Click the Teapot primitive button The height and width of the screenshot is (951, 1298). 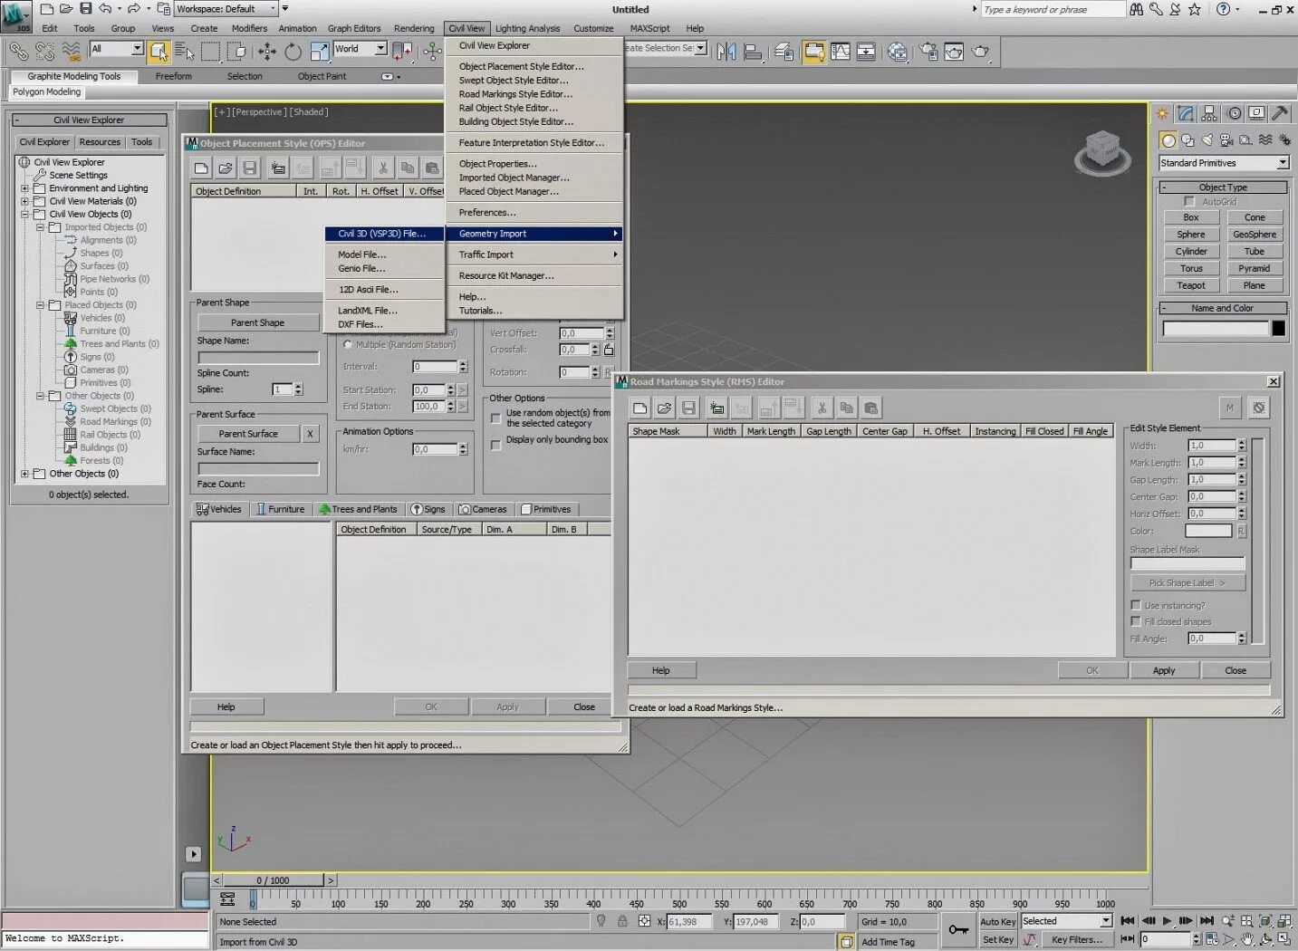click(1191, 285)
